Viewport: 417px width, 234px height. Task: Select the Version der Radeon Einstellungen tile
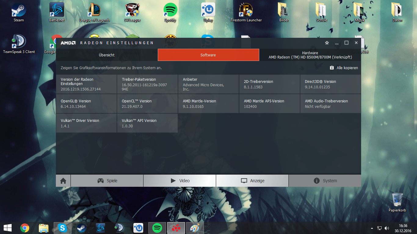(x=86, y=84)
